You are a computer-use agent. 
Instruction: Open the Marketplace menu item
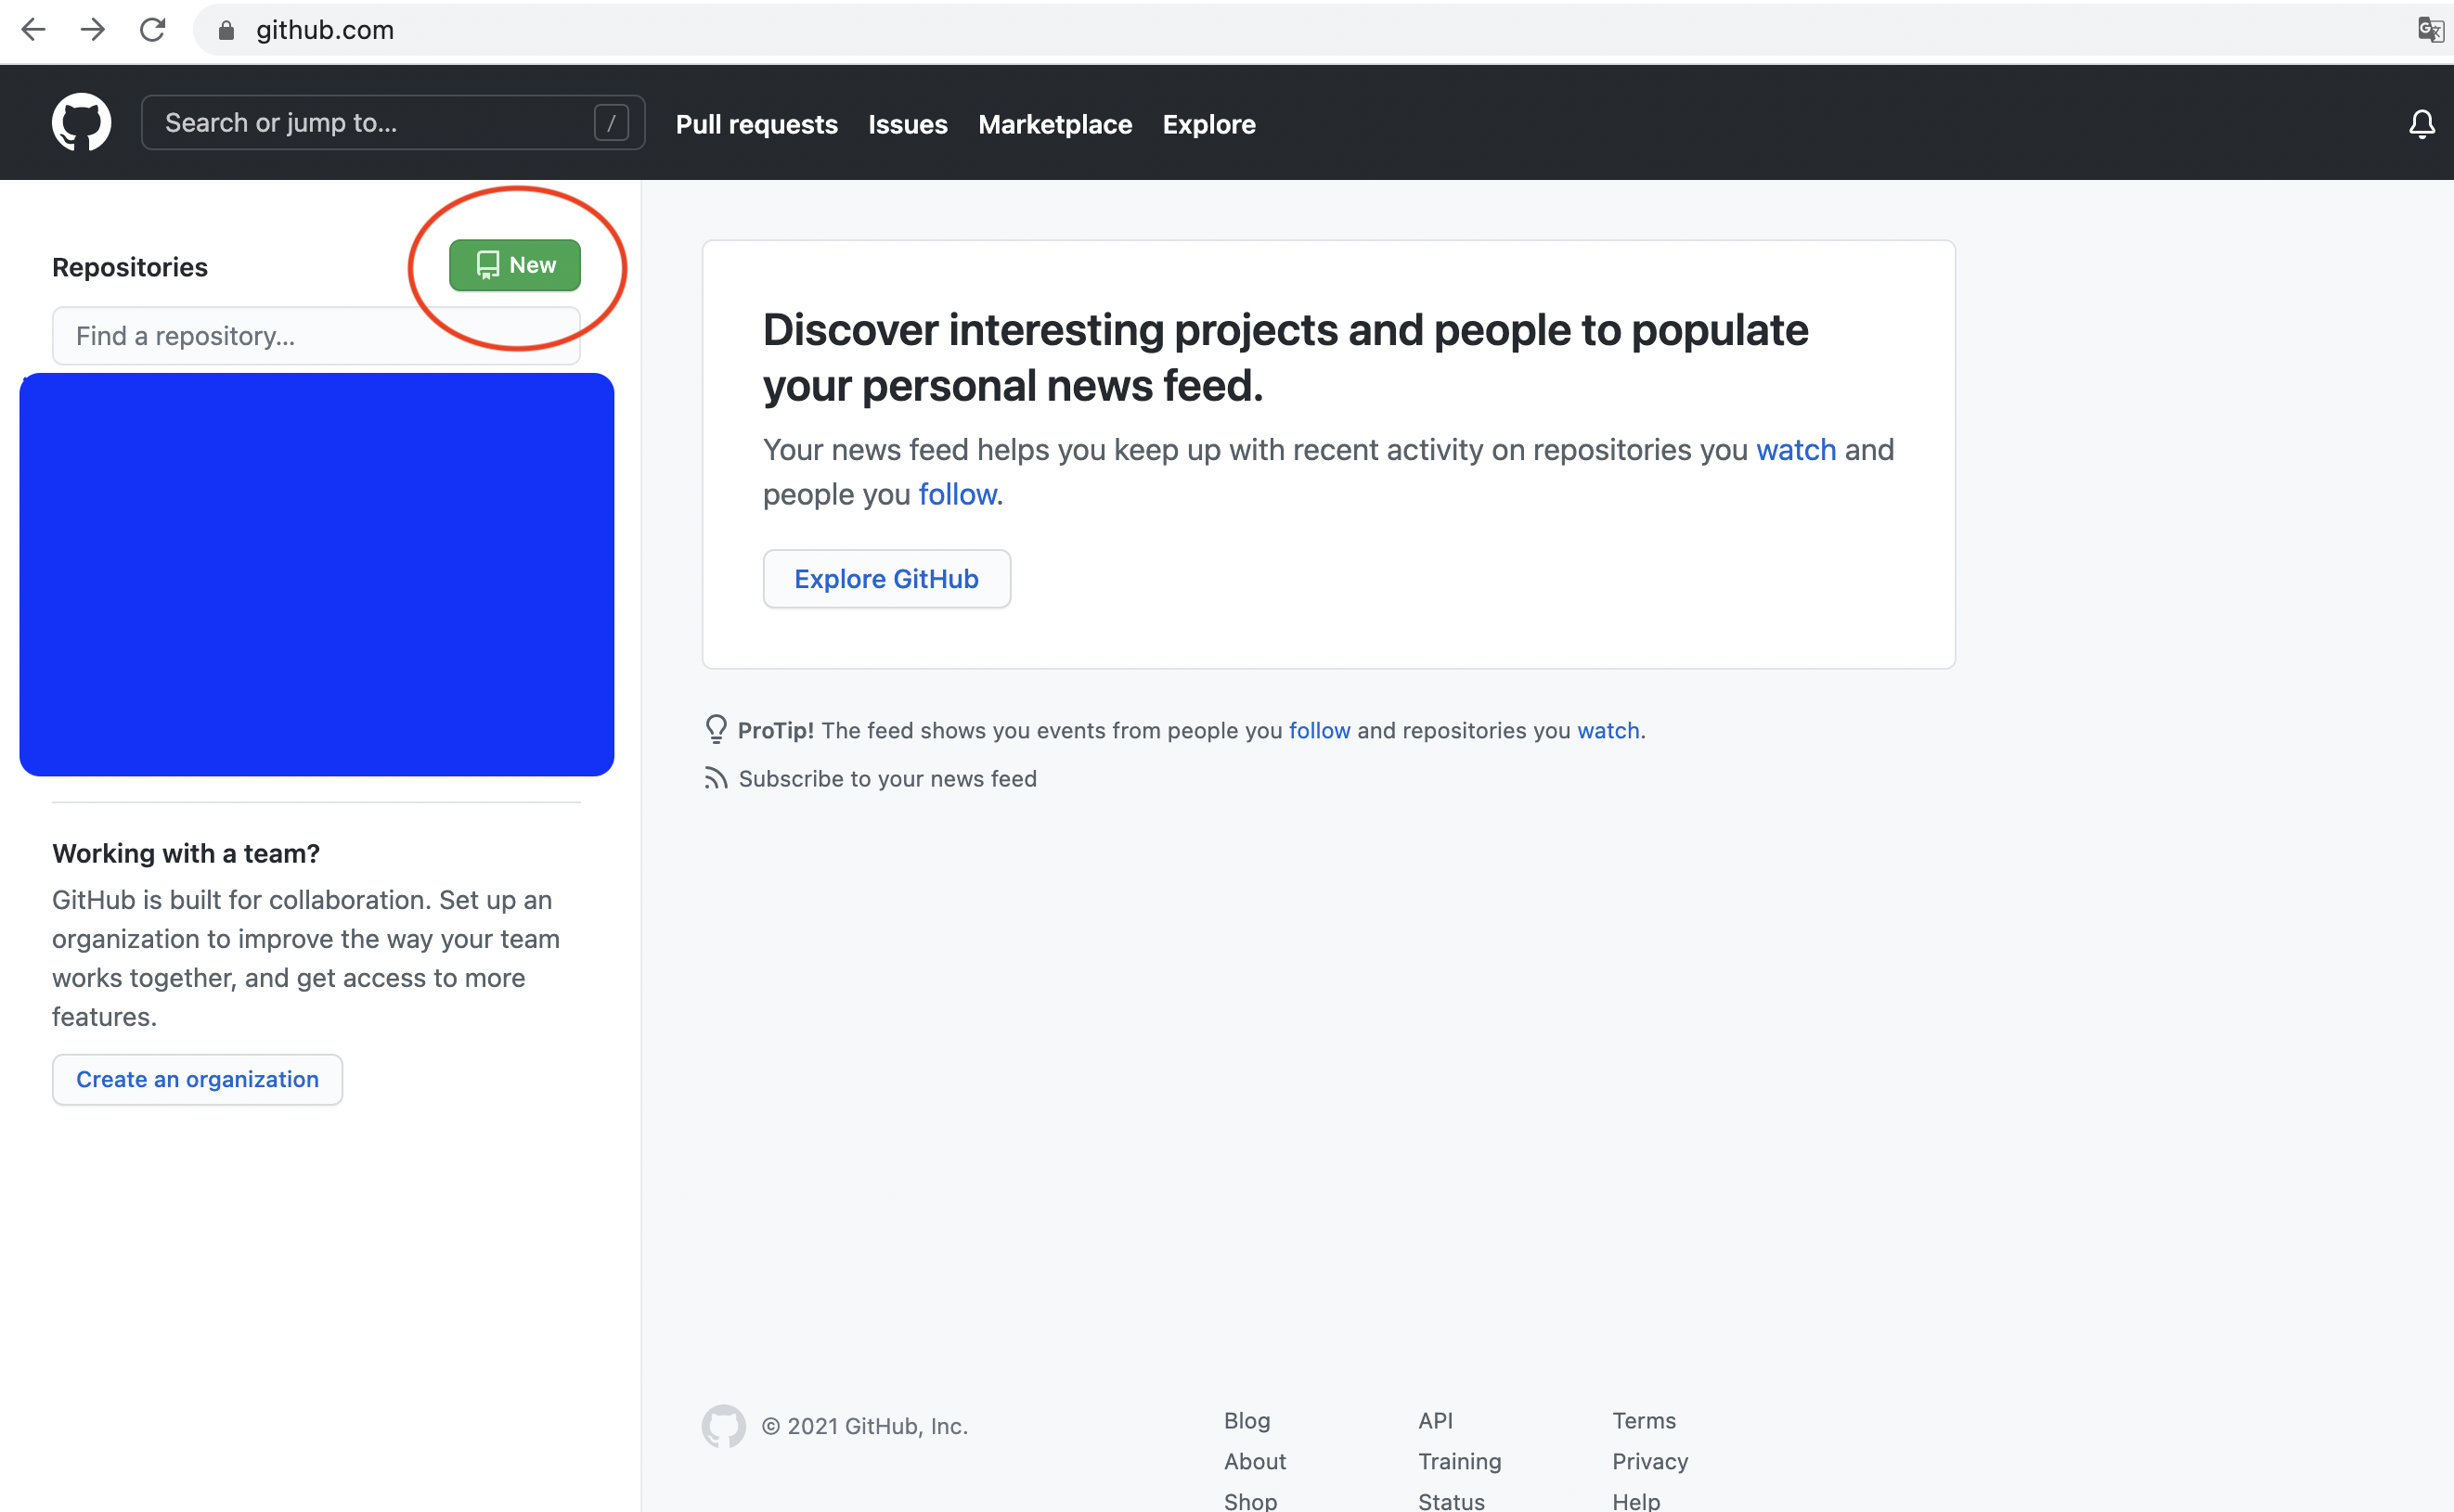1055,124
